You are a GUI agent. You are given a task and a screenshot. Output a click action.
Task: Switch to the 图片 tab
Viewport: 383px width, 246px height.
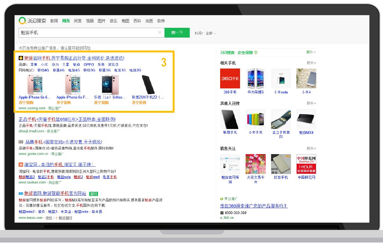point(102,21)
